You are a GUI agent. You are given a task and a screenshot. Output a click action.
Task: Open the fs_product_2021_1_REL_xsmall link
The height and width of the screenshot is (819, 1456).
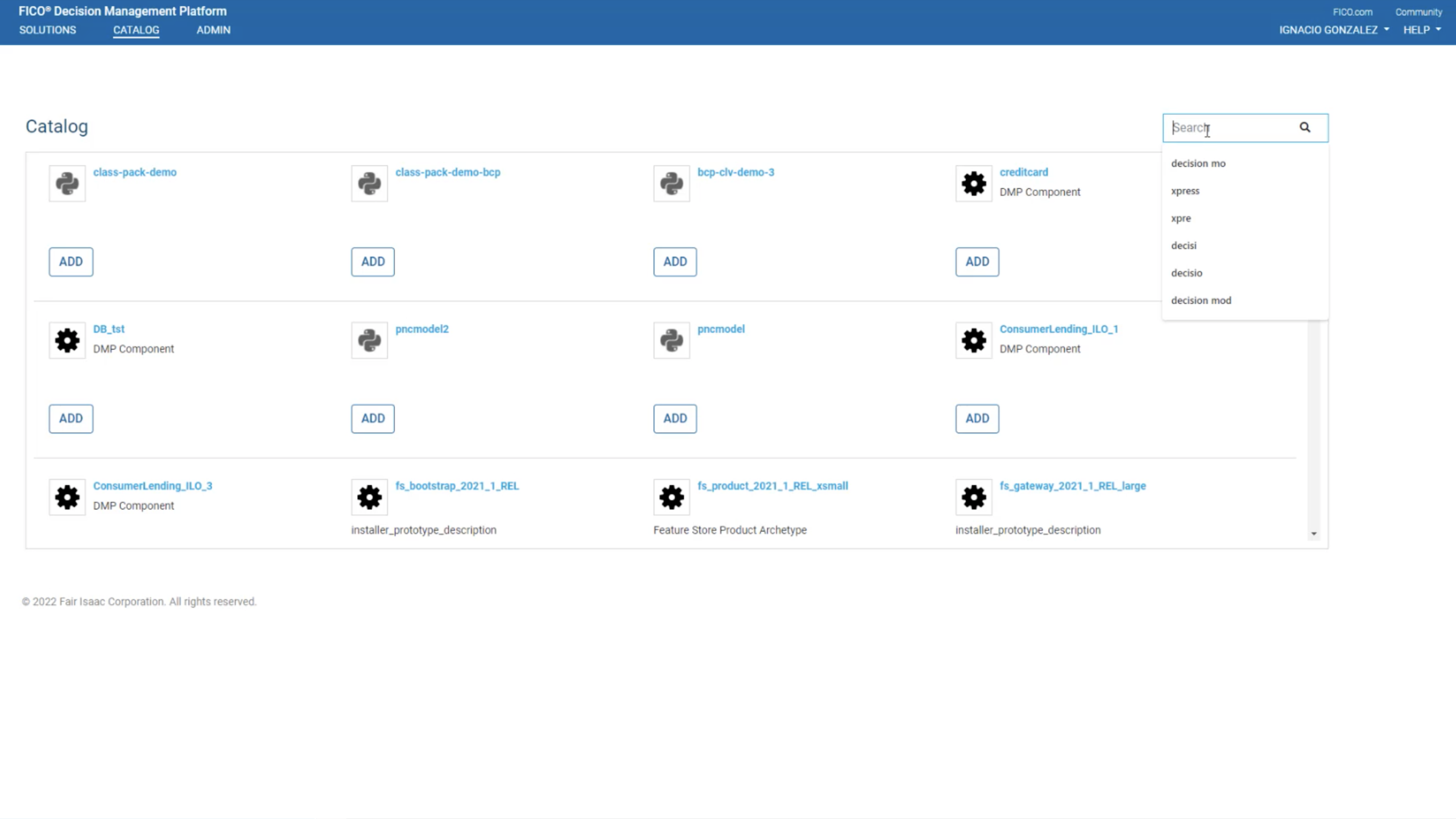pos(772,486)
